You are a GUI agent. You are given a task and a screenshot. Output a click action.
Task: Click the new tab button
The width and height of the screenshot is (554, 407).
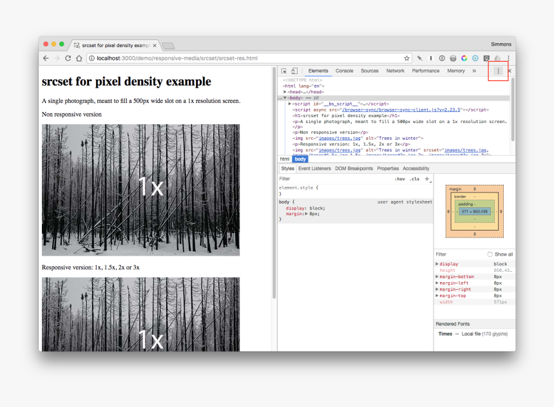169,46
